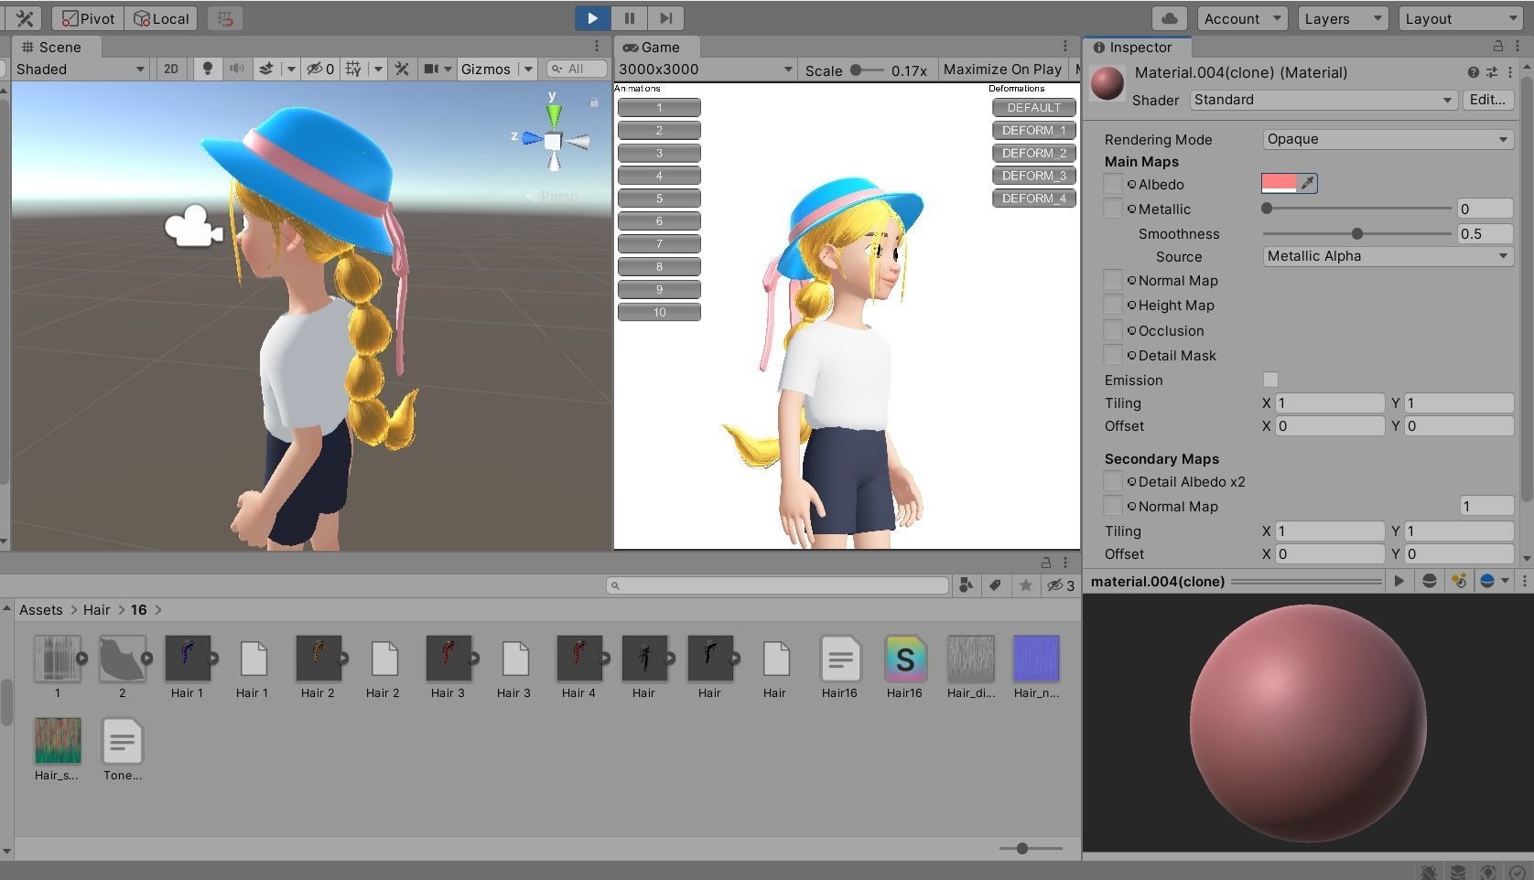Click the Albedo eyedropper icon
This screenshot has height=880, width=1534.
1308,184
